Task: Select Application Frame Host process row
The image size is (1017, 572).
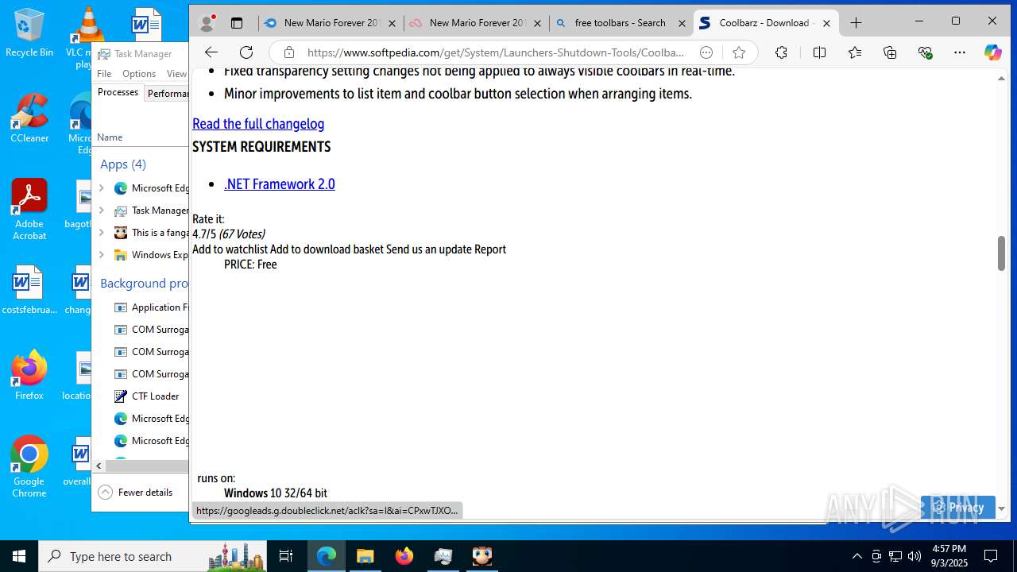Action: click(141, 307)
